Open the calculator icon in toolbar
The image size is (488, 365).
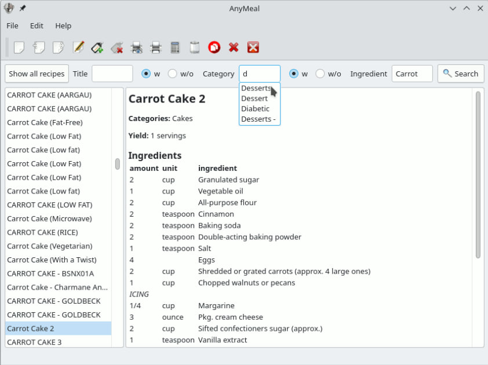[175, 48]
